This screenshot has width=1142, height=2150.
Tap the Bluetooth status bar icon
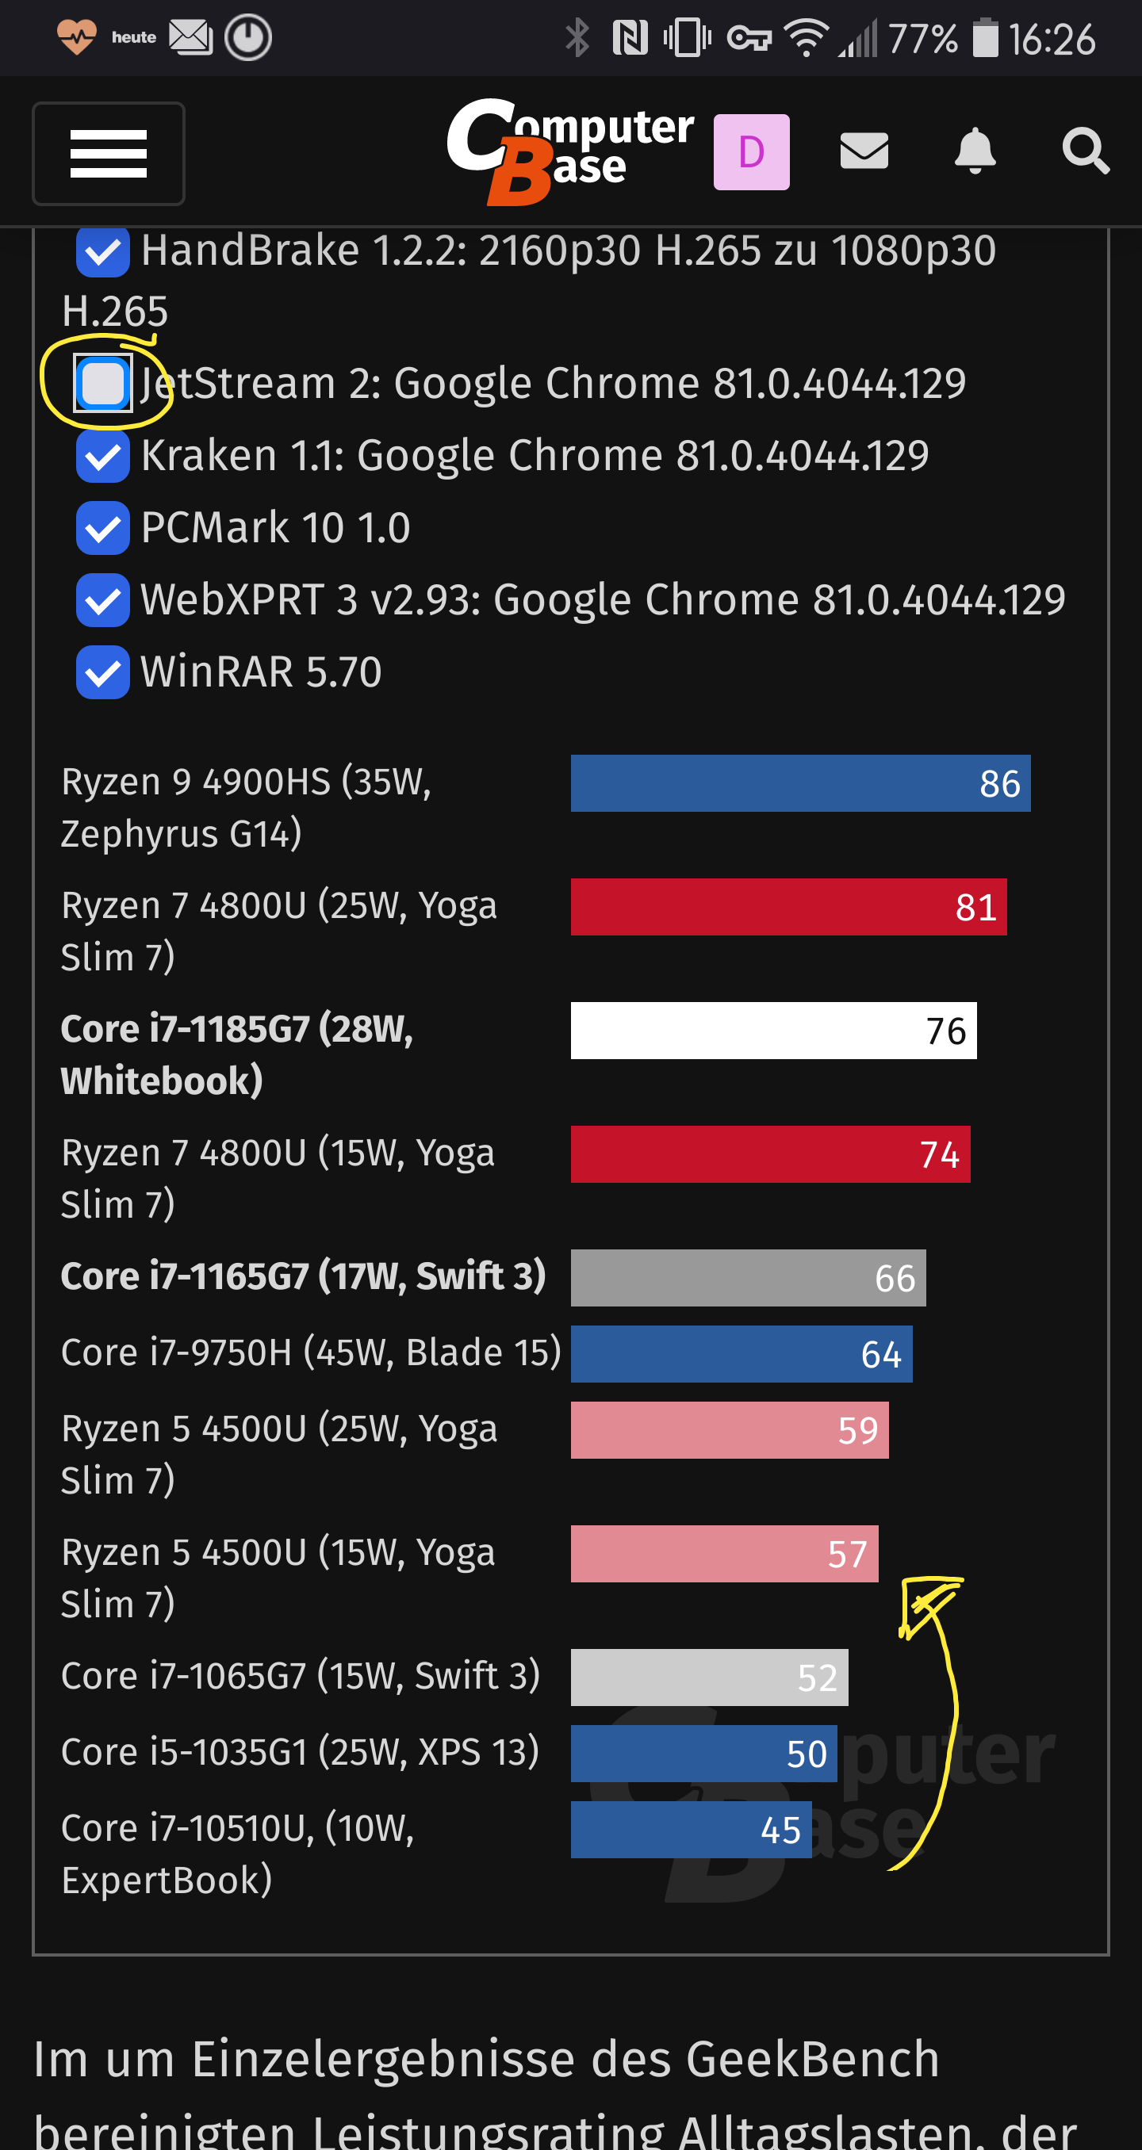coord(577,38)
